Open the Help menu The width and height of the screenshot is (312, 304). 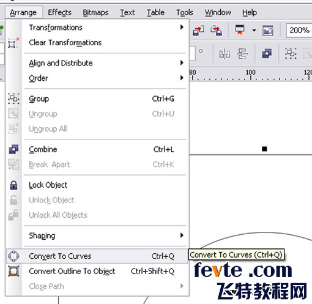250,13
